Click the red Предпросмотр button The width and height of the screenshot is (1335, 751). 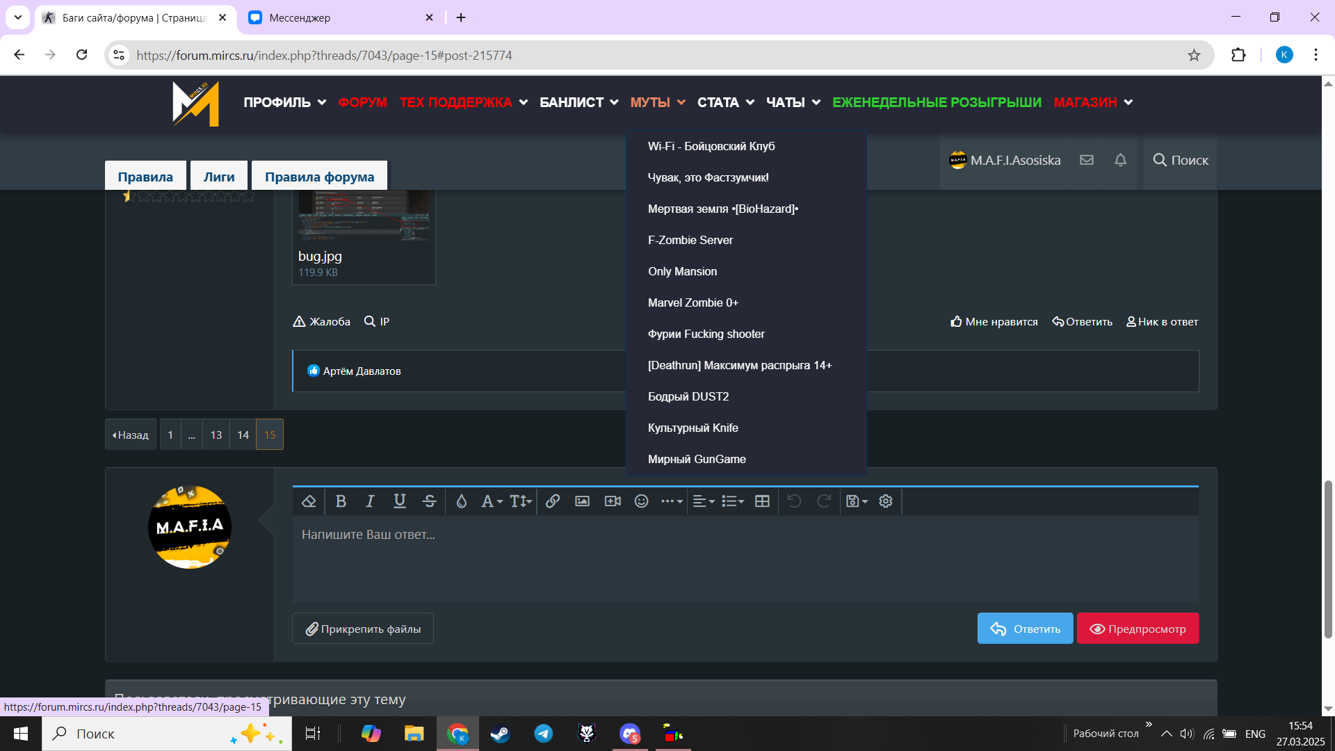[x=1138, y=629]
